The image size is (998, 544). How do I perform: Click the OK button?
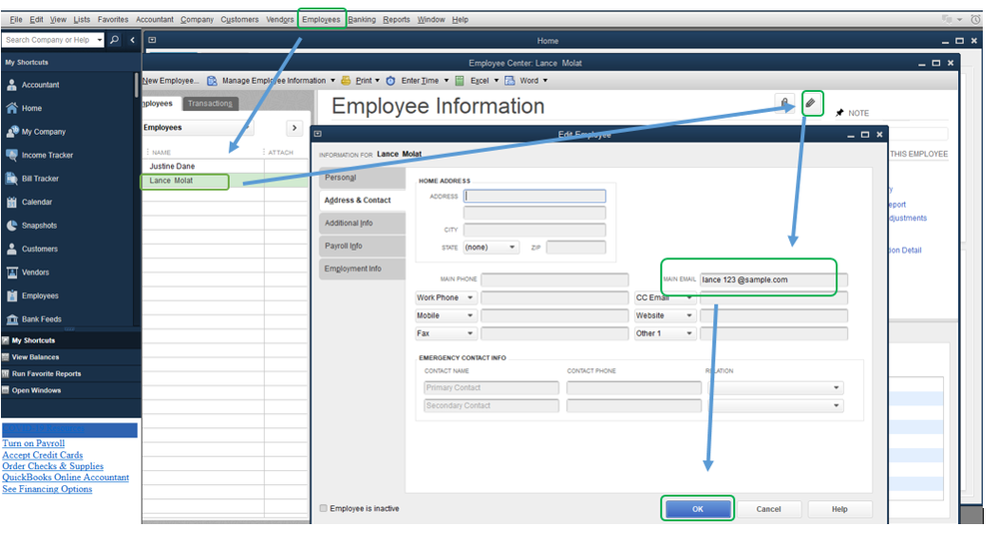click(x=697, y=509)
